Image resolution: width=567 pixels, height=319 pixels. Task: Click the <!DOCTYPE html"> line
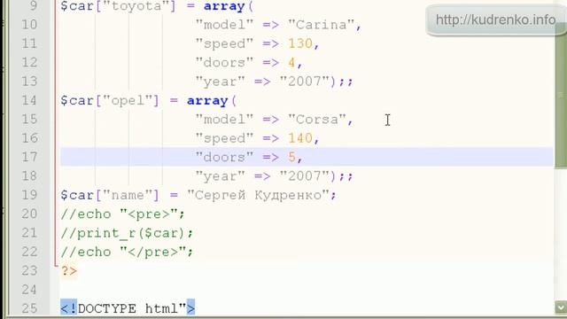click(x=128, y=308)
